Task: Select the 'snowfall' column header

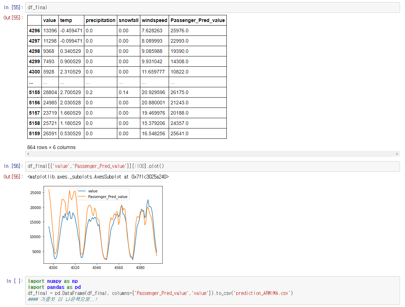Action: point(129,21)
